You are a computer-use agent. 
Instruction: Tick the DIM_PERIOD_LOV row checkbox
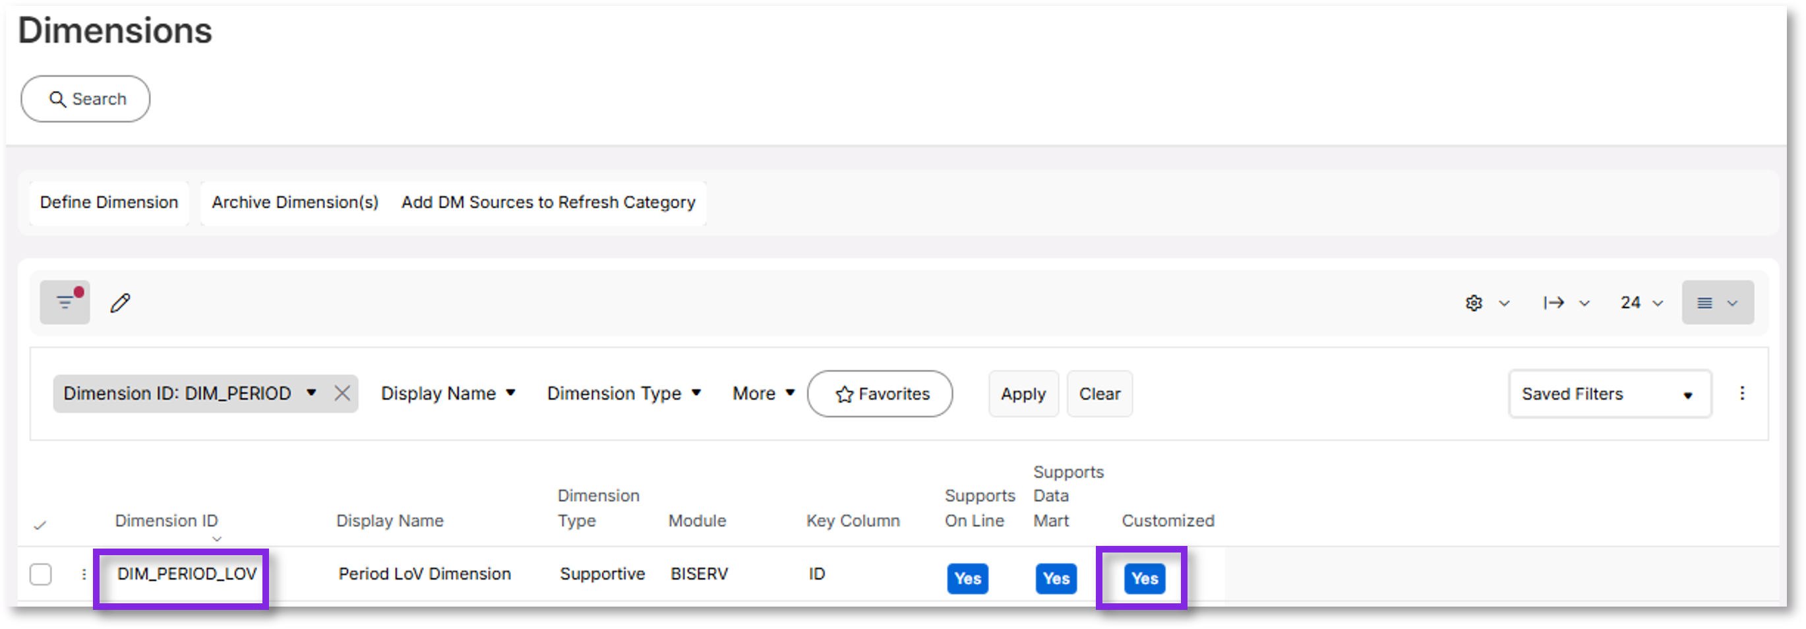(41, 574)
